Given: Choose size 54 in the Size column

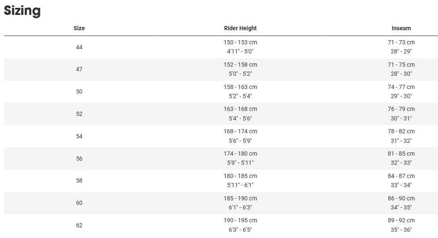Looking at the screenshot, I should click(79, 136).
